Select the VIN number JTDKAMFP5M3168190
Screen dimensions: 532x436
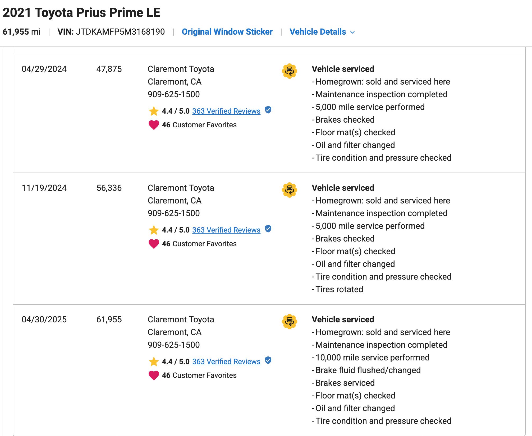tap(120, 32)
